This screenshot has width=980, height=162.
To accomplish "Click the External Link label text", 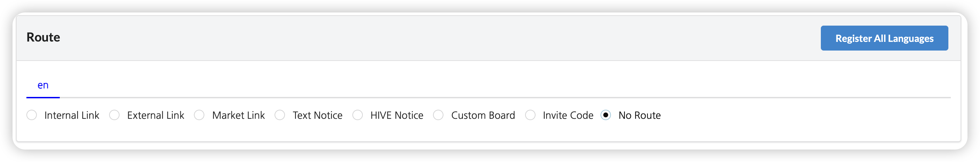I will 155,115.
